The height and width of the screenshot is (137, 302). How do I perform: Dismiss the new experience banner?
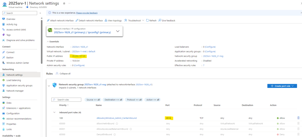[x=301, y=13]
